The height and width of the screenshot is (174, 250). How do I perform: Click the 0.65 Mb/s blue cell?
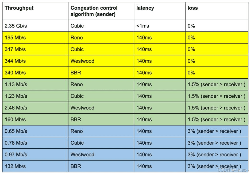[35, 131]
